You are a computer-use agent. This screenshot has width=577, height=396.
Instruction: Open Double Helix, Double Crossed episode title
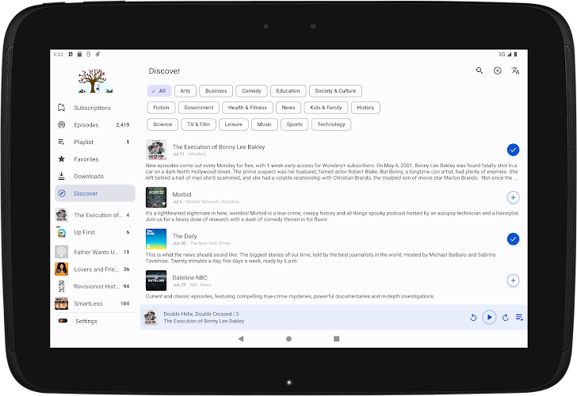click(201, 314)
